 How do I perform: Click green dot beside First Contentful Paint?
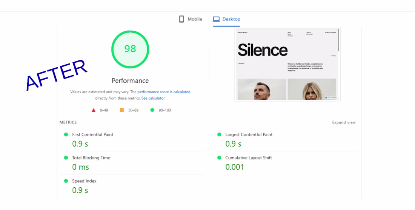[x=66, y=134]
